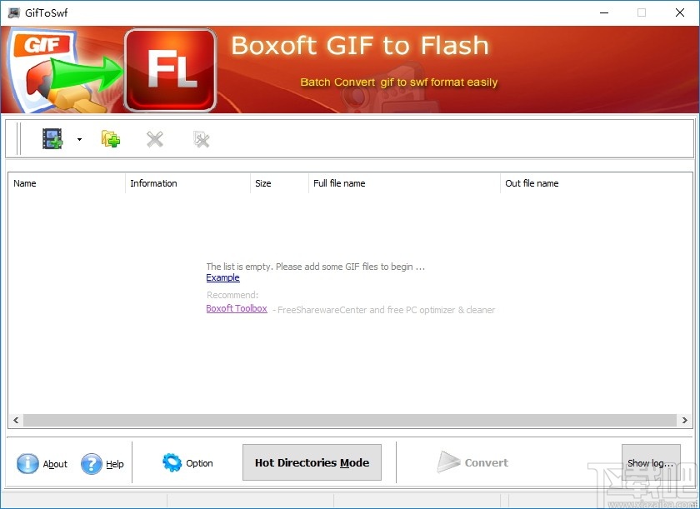Click the Help question mark icon
The image size is (700, 509).
pos(92,463)
